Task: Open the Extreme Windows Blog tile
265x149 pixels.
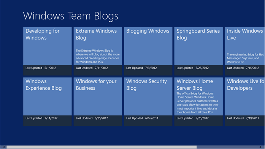Action: pos(98,51)
